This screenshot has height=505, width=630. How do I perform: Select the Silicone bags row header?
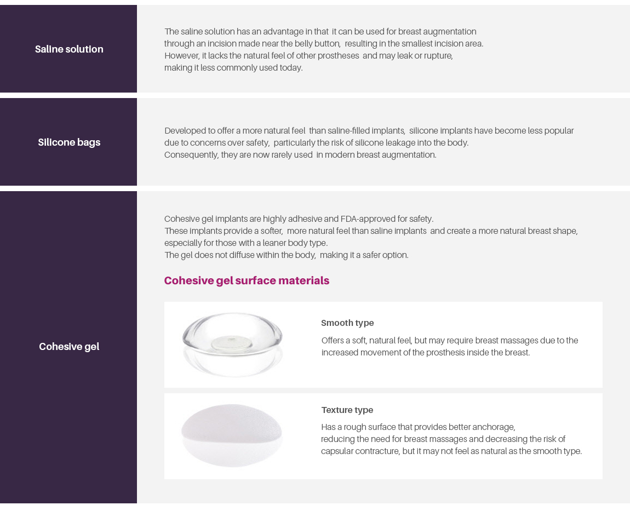point(69,142)
